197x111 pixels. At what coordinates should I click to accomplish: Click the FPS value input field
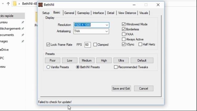coord(87,44)
